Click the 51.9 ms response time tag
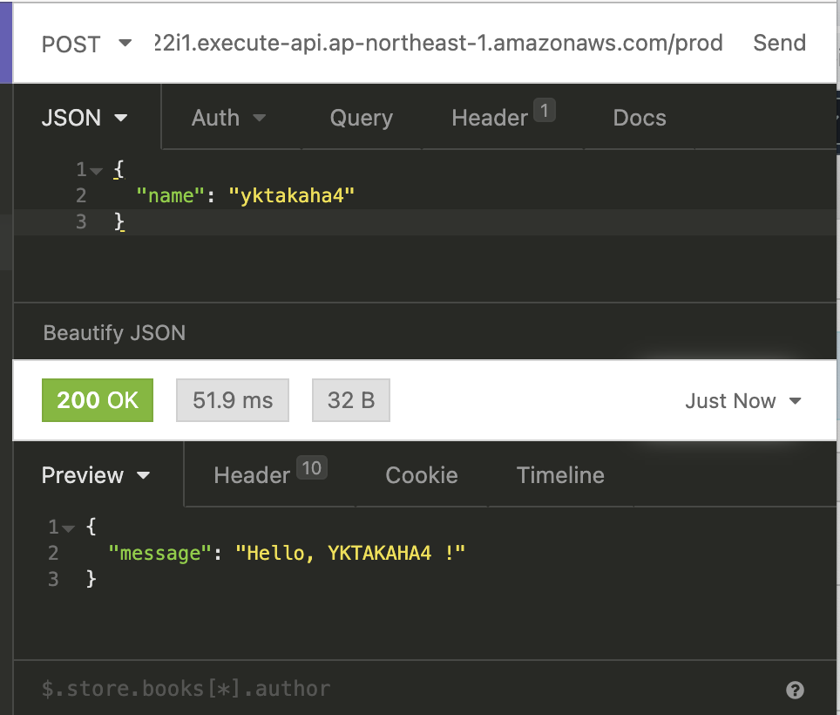 pyautogui.click(x=233, y=401)
